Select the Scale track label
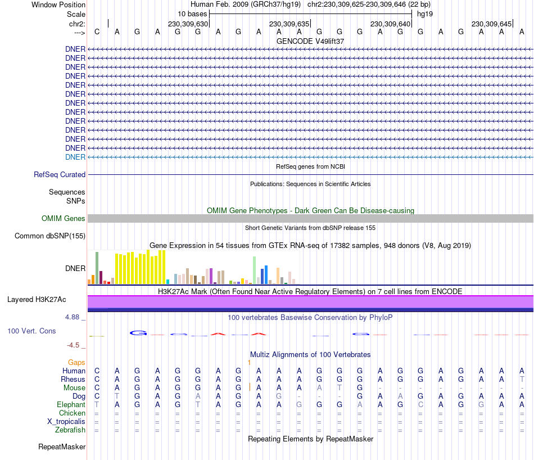The height and width of the screenshot is (460, 534). [76, 14]
